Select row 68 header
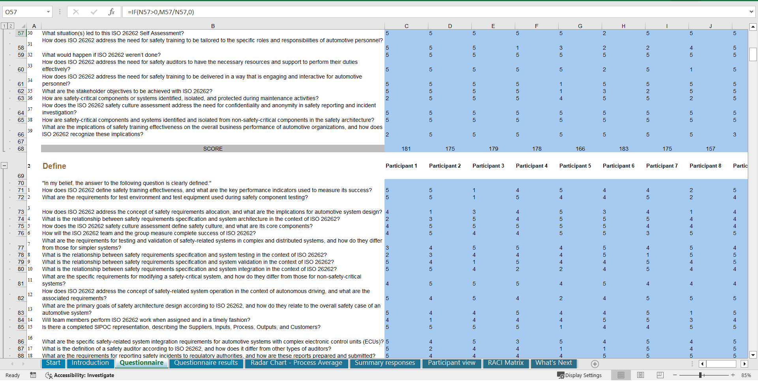This screenshot has height=381, width=758. coord(21,149)
